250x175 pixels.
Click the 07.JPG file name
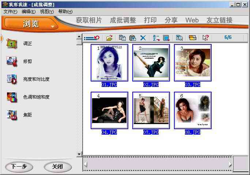coord(151,132)
